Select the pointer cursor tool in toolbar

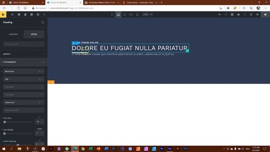pos(12,15)
